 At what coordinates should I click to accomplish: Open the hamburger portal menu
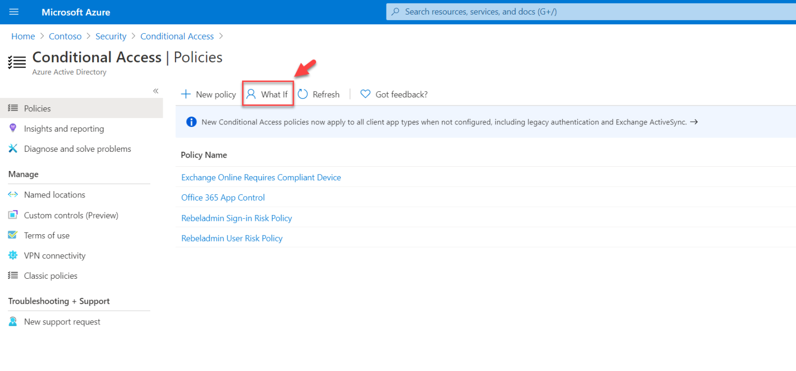[14, 12]
